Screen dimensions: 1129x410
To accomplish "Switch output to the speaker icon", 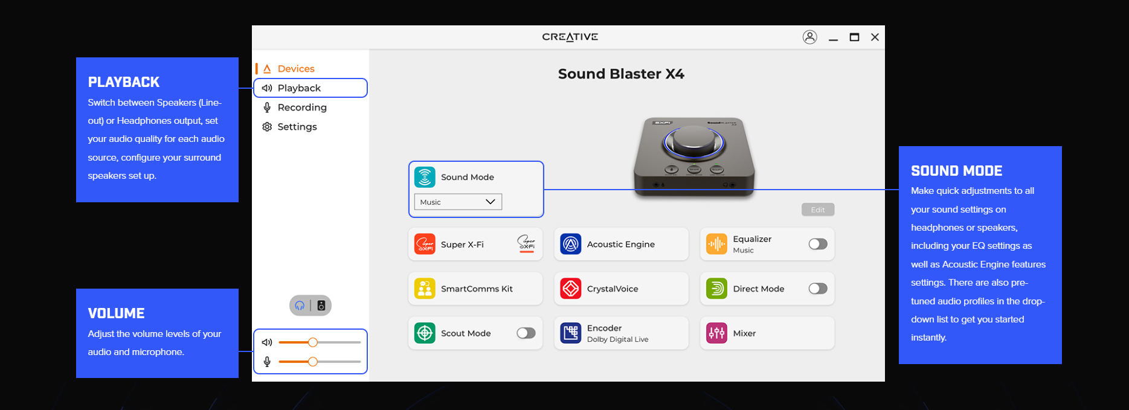I will click(321, 306).
